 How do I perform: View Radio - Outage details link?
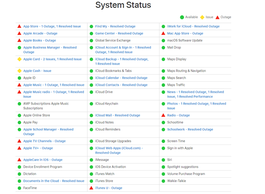[x=178, y=115]
